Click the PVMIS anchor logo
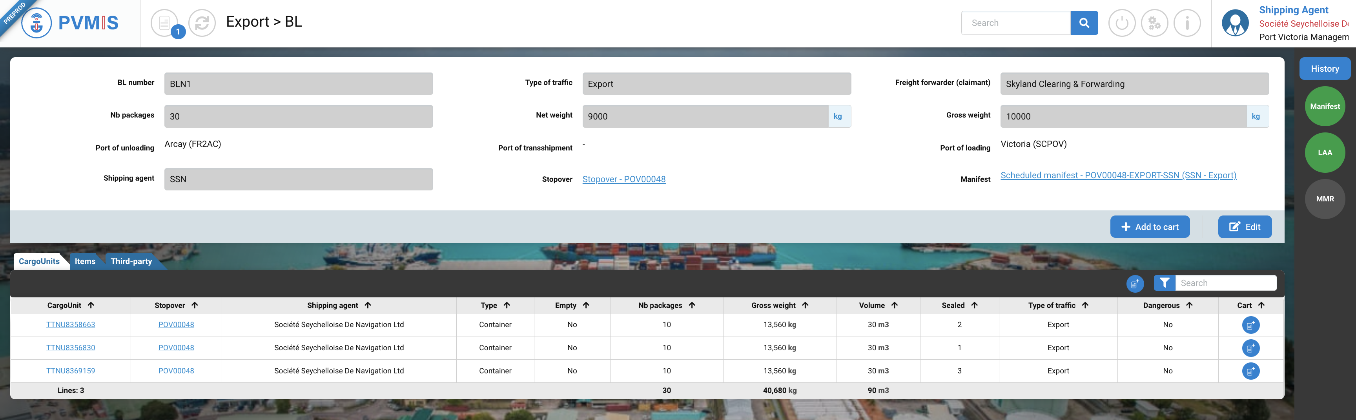1356x420 pixels. pos(36,23)
